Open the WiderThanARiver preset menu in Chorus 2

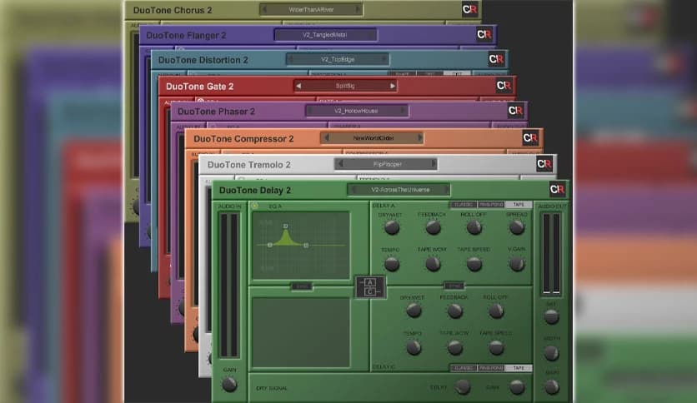click(311, 9)
